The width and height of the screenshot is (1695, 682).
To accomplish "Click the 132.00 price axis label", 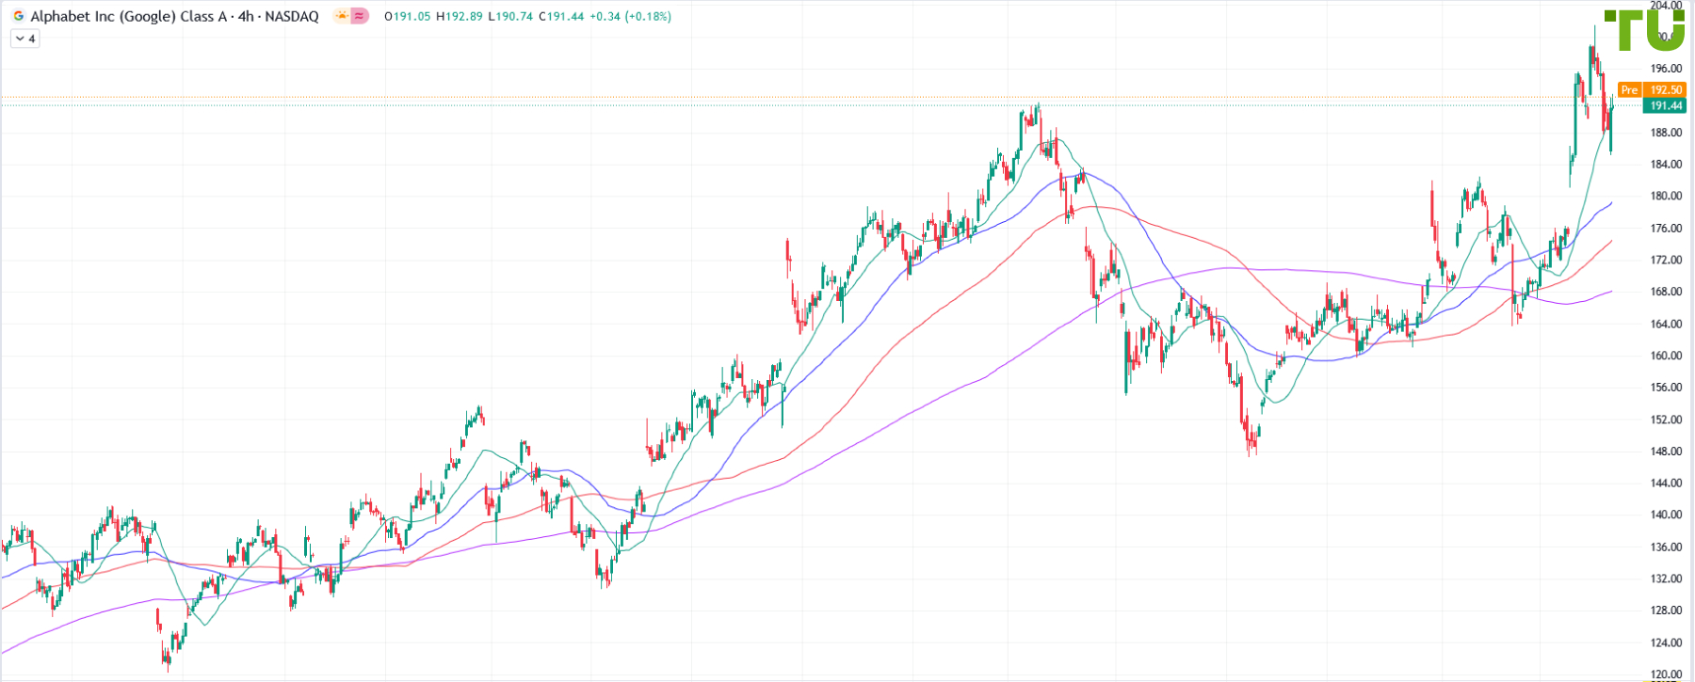I will [x=1666, y=579].
